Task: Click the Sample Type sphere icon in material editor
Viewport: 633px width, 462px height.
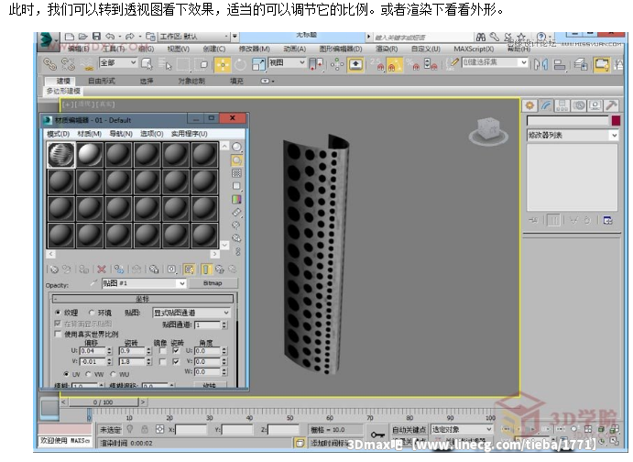Action: [236, 147]
